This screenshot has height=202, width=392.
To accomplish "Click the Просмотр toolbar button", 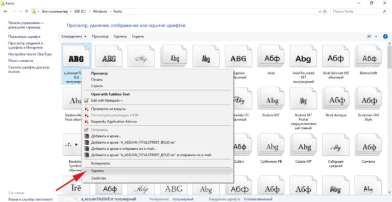I will [100, 37].
